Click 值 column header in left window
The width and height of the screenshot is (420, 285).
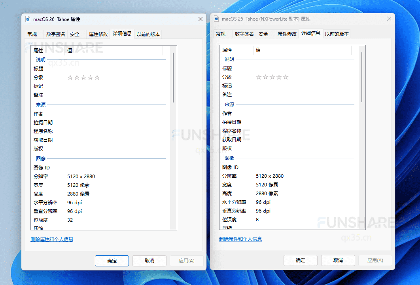[x=114, y=50]
